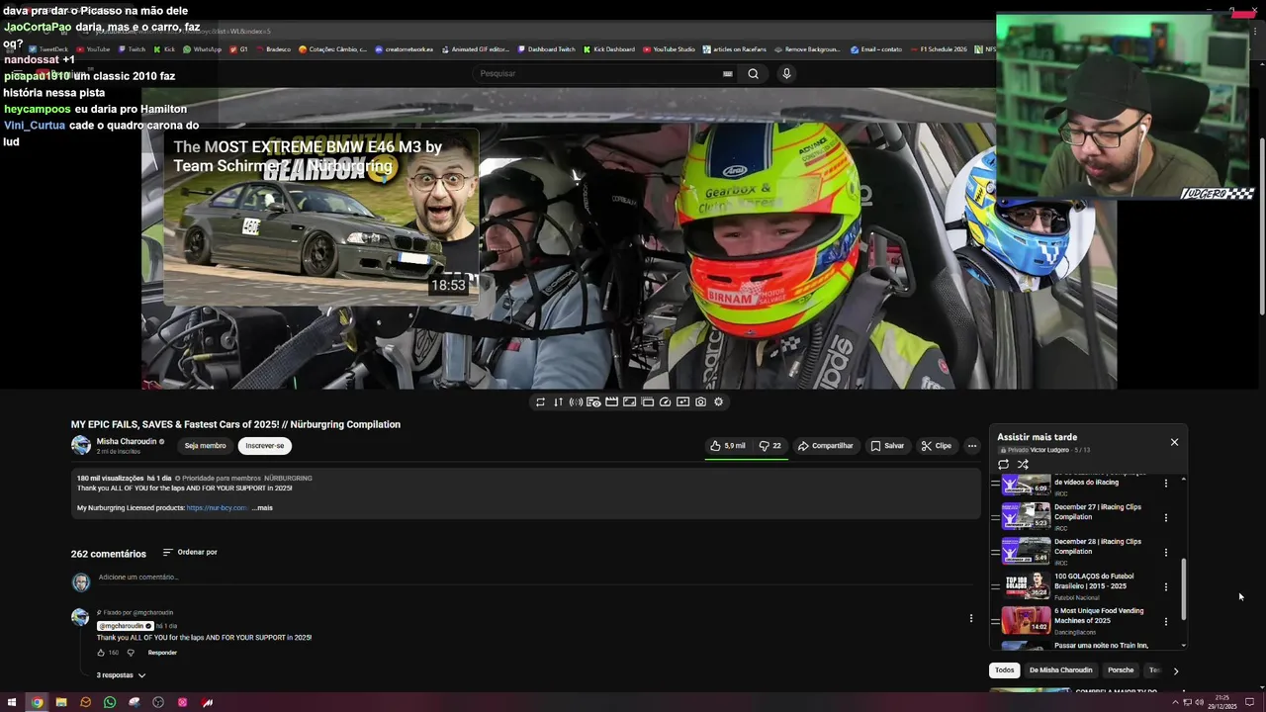Play the 100 GOLAÇOS do Futebol Brasileiro thumbnail
The image size is (1266, 712).
(1026, 586)
